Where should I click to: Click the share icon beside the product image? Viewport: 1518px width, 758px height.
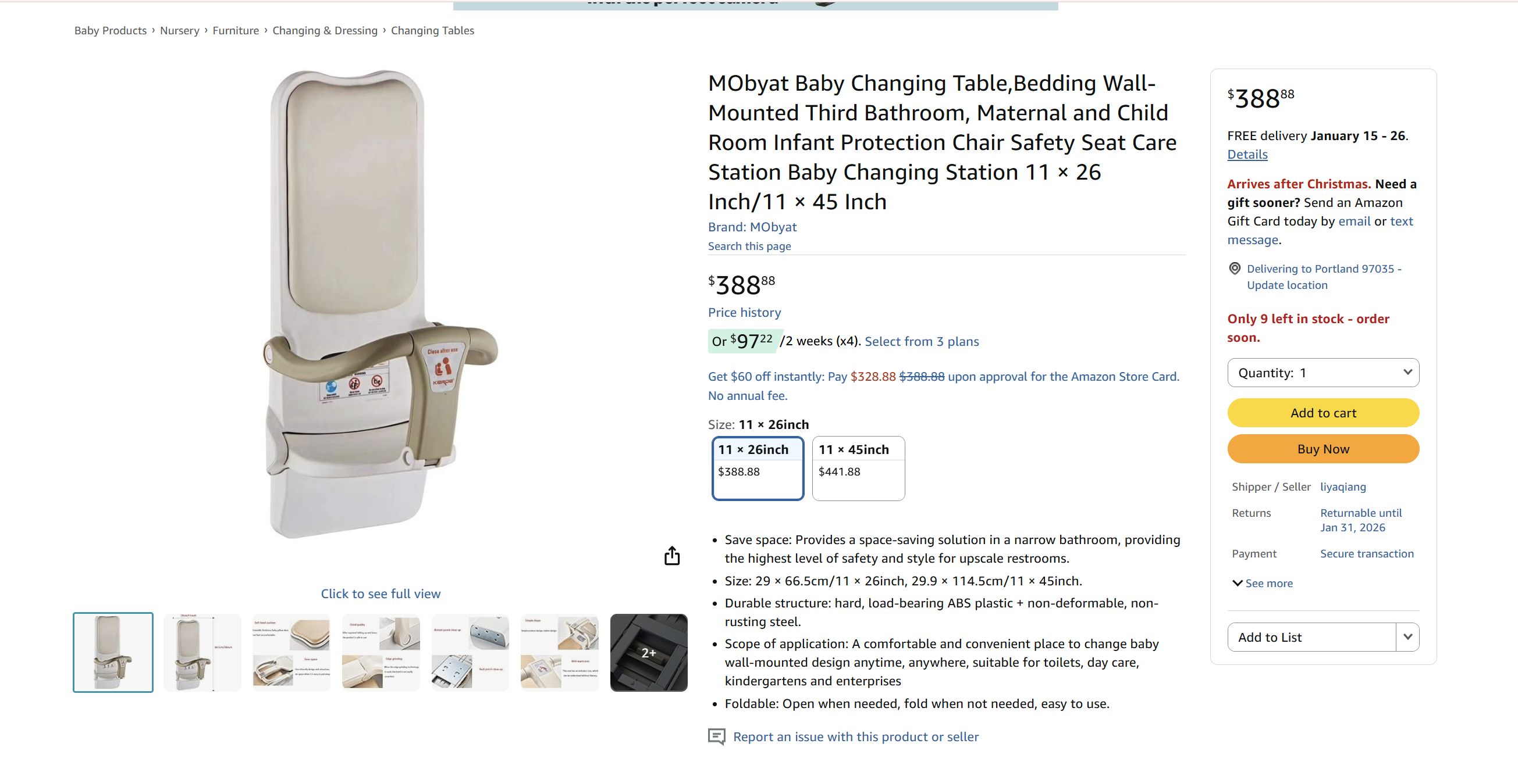(672, 556)
